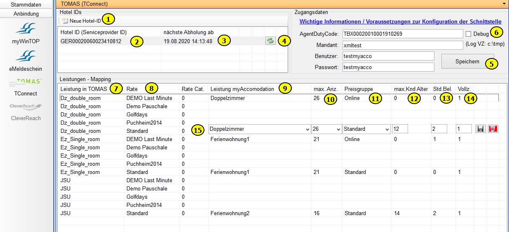The width and height of the screenshot is (509, 232).
Task: Click Online price group in Dz_double_room row
Action: pos(352,98)
